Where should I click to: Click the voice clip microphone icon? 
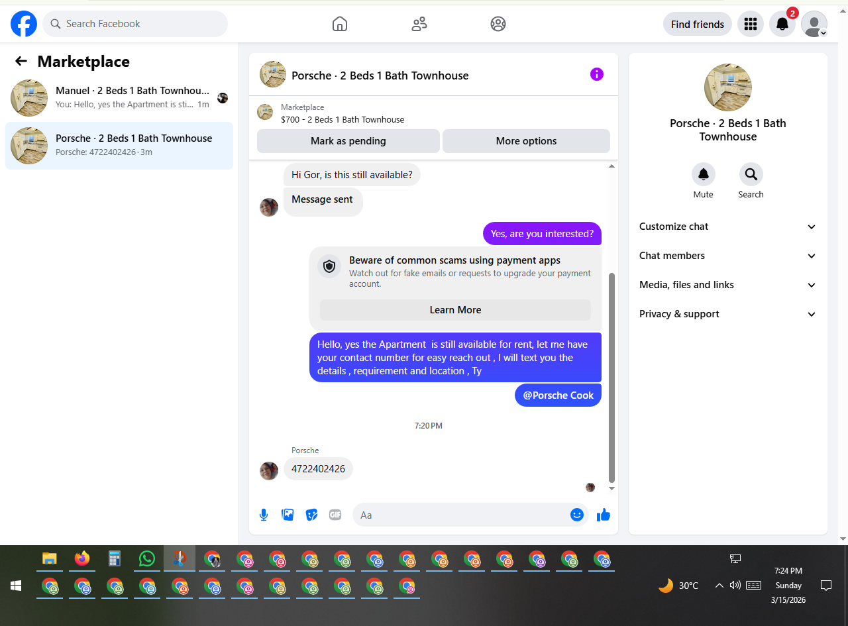click(264, 515)
